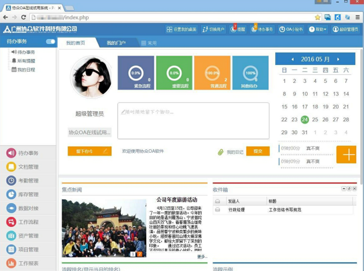
Task: Collapse the 收件箱 panel with up arrow
Action: (x=344, y=189)
